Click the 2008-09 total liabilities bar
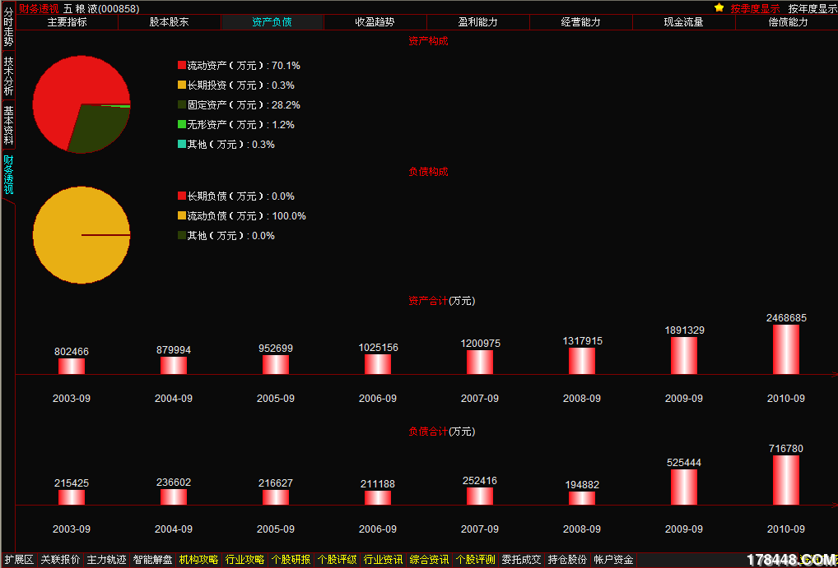 pos(581,498)
